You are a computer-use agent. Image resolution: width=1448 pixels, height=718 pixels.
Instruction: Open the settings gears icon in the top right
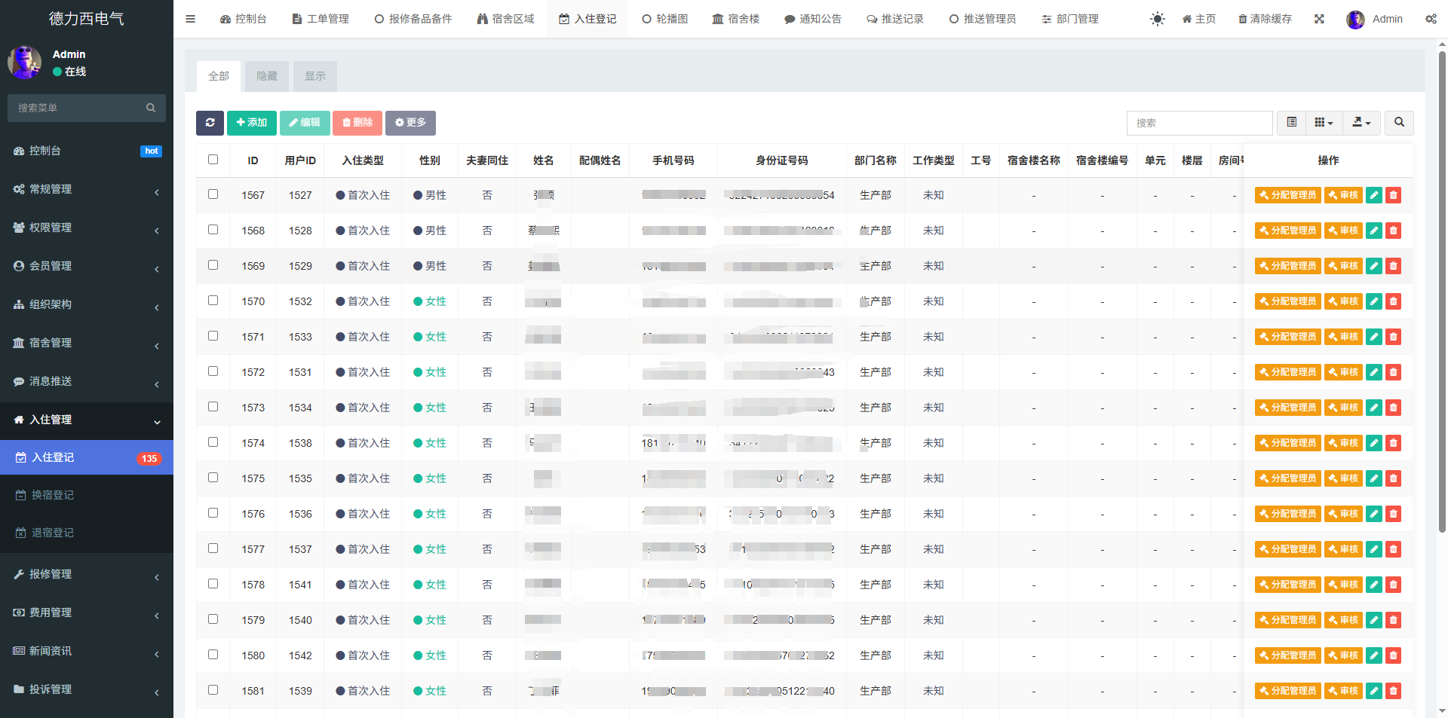[1431, 19]
